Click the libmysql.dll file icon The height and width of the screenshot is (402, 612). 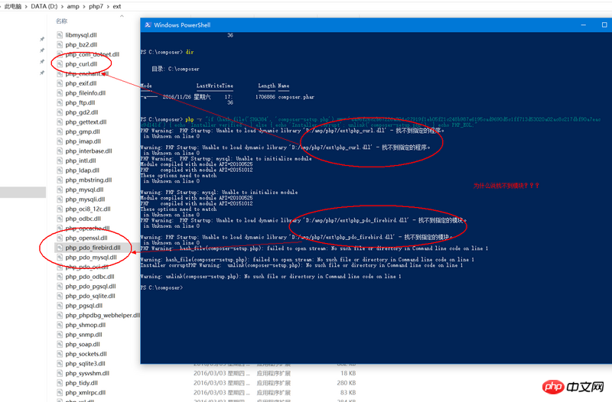[x=60, y=34]
